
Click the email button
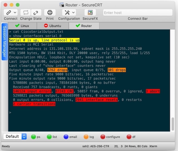pos(70,137)
